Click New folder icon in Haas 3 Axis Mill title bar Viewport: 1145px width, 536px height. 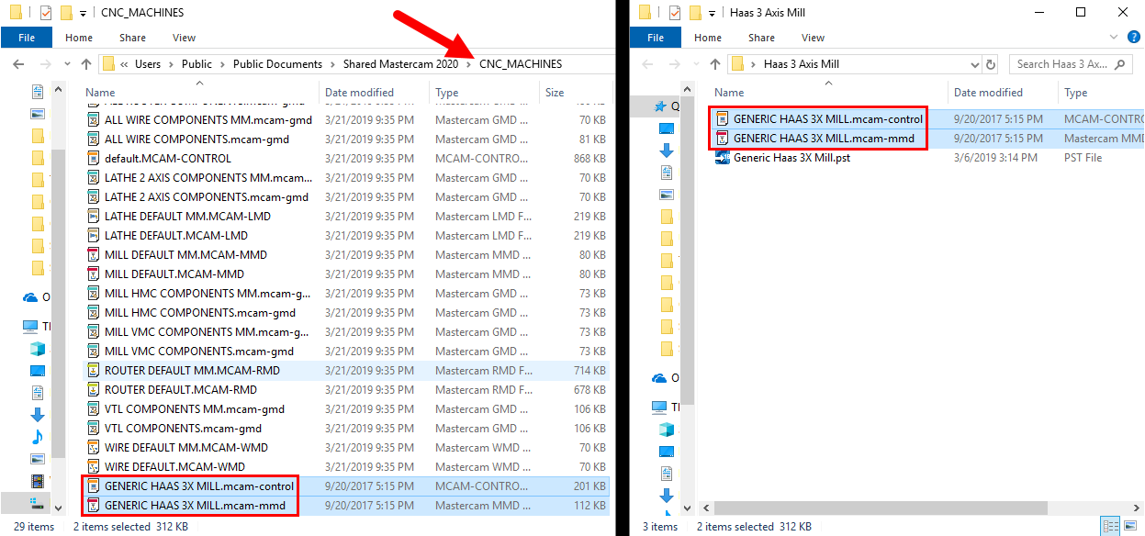pos(695,13)
